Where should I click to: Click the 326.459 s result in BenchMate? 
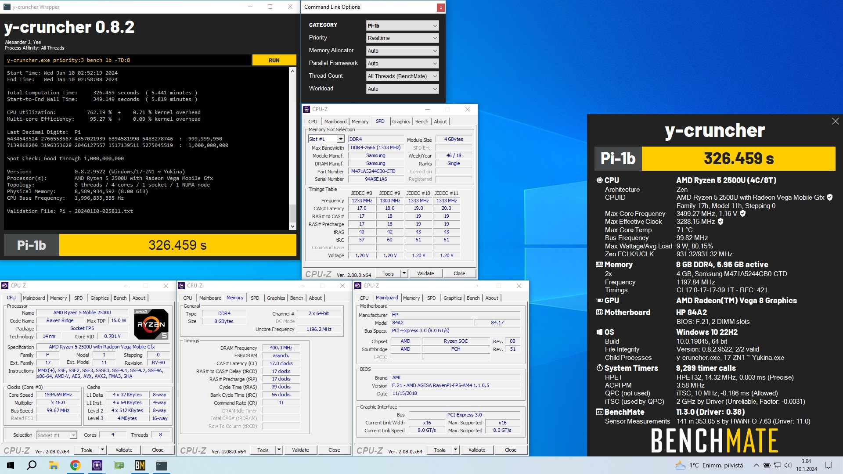pyautogui.click(x=739, y=158)
